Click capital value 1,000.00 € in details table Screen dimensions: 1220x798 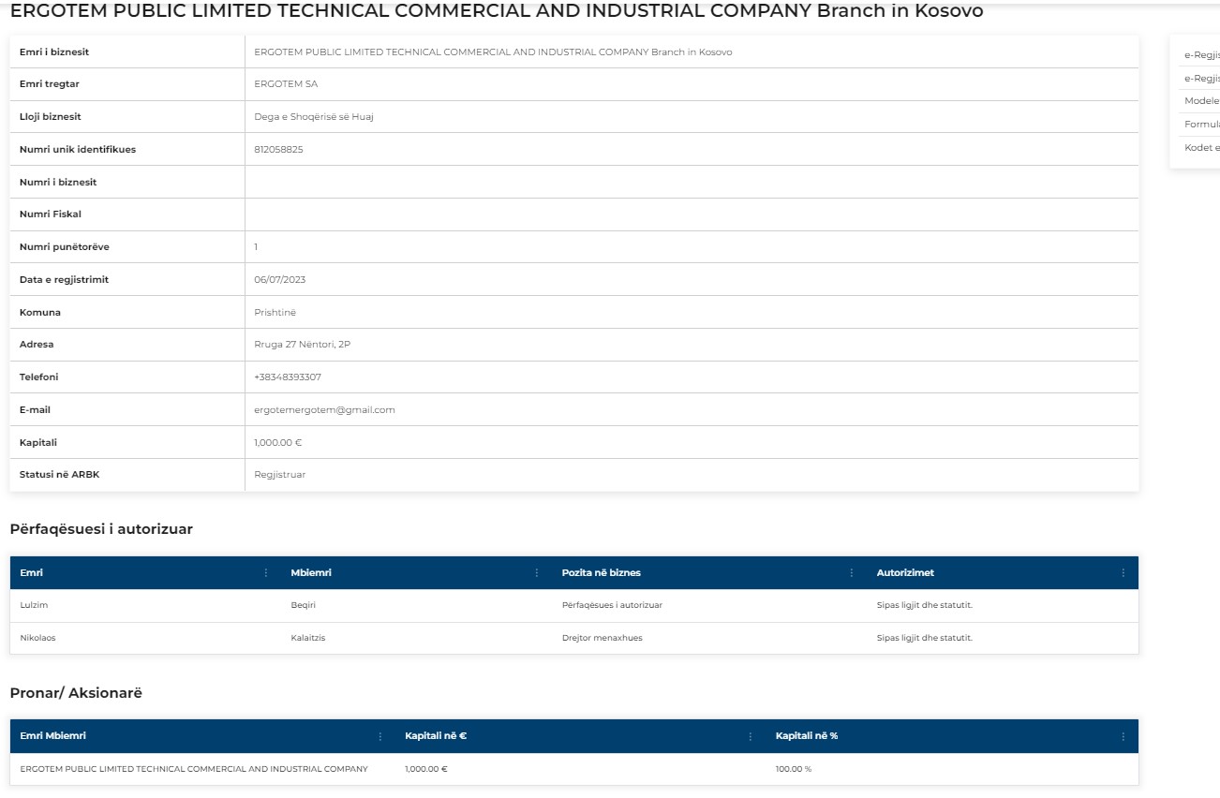click(277, 443)
